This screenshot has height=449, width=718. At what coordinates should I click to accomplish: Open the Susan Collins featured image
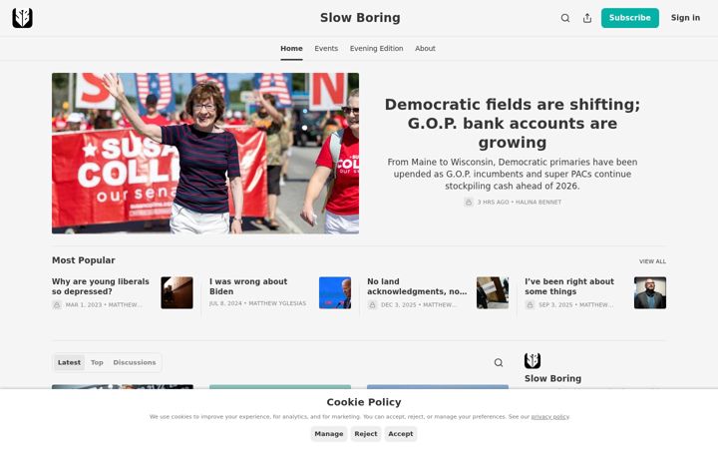[x=205, y=153]
